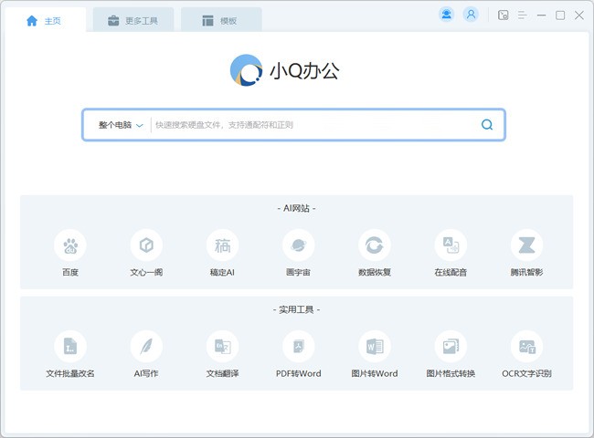Open the hamburger menu in title bar
594x438 pixels.
click(523, 15)
